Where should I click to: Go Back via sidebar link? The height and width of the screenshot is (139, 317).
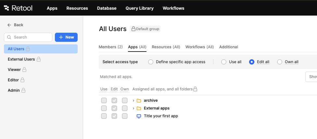[15, 25]
